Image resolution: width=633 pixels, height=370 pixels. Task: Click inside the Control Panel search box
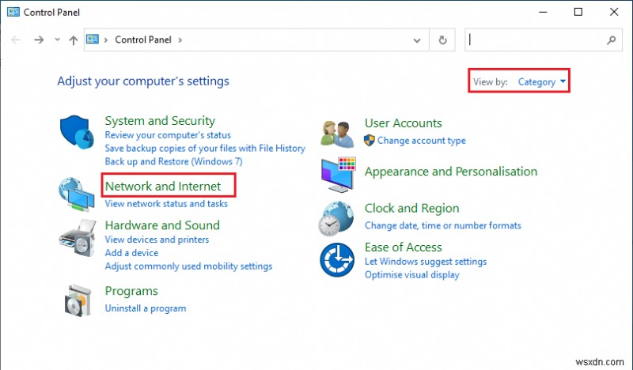pos(536,40)
